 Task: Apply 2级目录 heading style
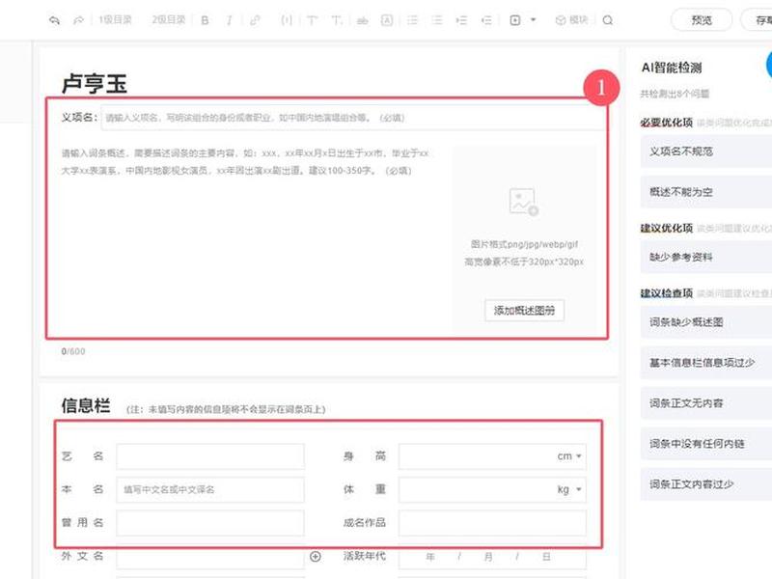tap(168, 19)
